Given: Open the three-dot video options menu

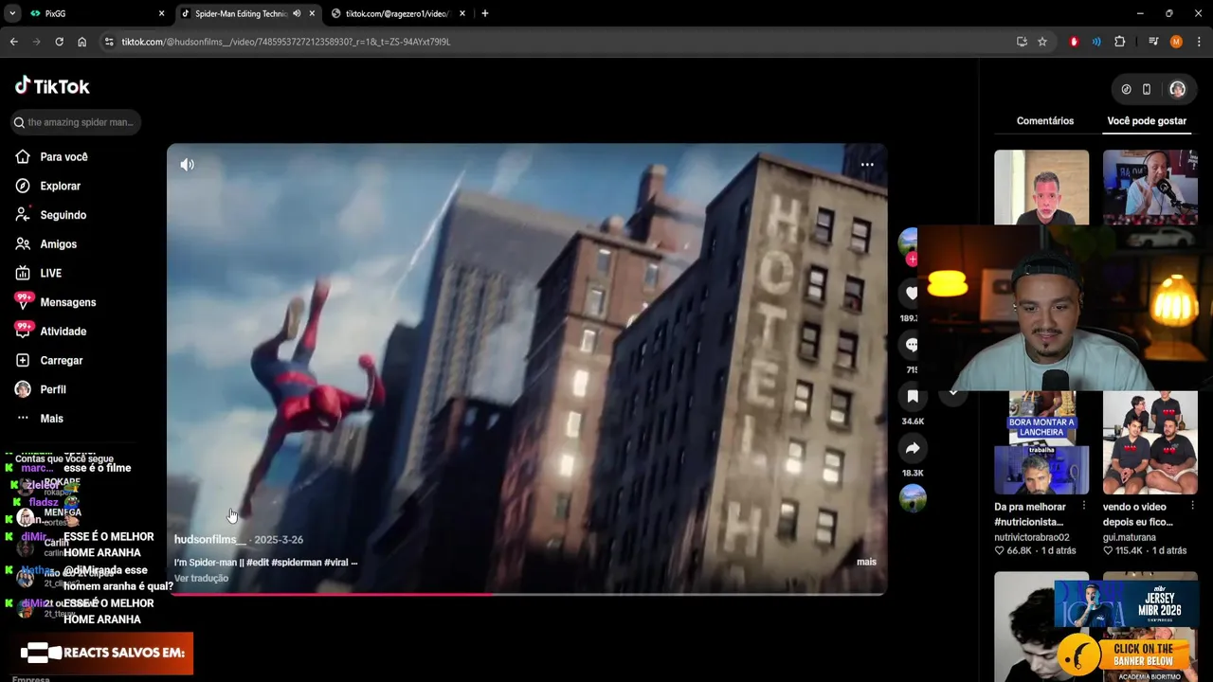Looking at the screenshot, I should (x=866, y=165).
